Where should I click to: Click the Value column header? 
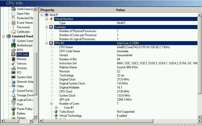pos(158,10)
